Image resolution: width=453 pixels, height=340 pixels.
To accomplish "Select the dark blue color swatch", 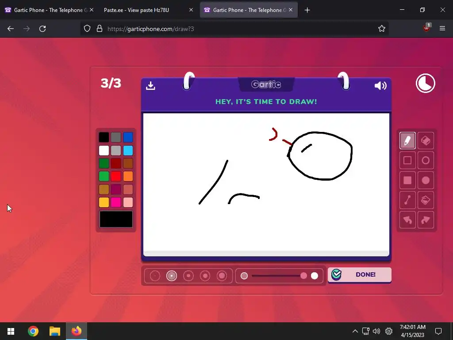I will pos(128,137).
